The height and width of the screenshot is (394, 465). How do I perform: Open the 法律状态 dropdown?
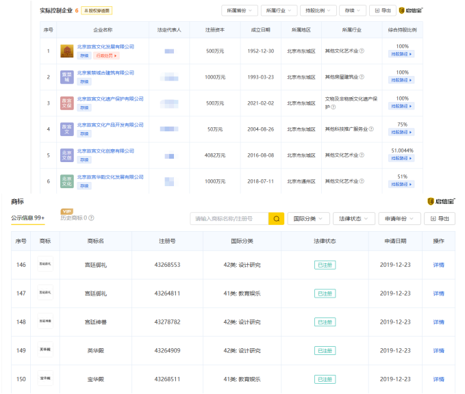click(x=354, y=219)
